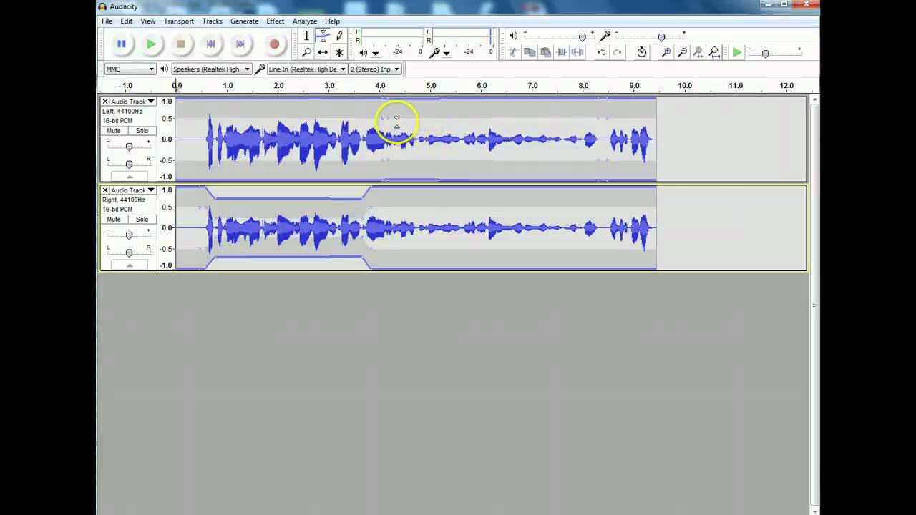Click the Right track pan slider
The image size is (916, 515).
click(x=129, y=252)
